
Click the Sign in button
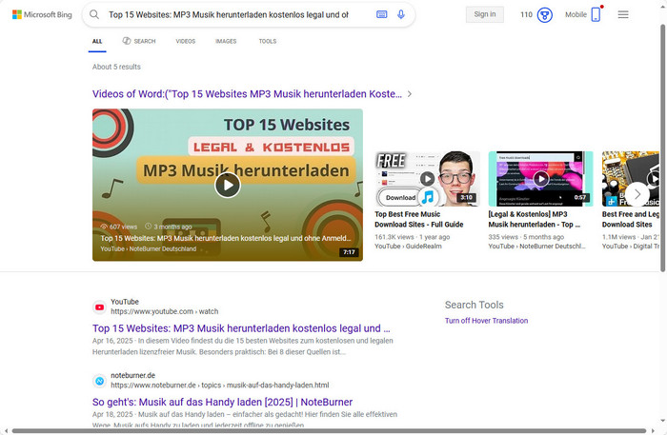[484, 14]
